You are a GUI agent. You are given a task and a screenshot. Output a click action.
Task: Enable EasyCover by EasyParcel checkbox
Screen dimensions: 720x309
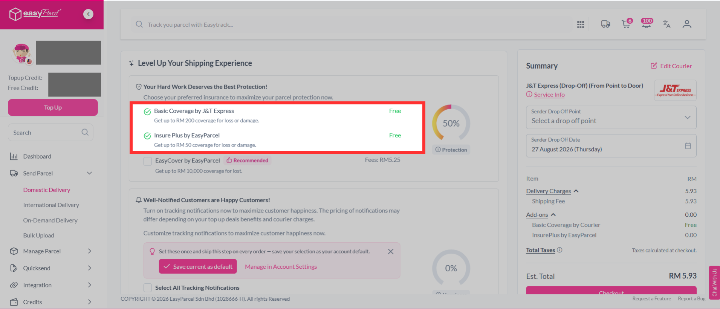pos(148,161)
